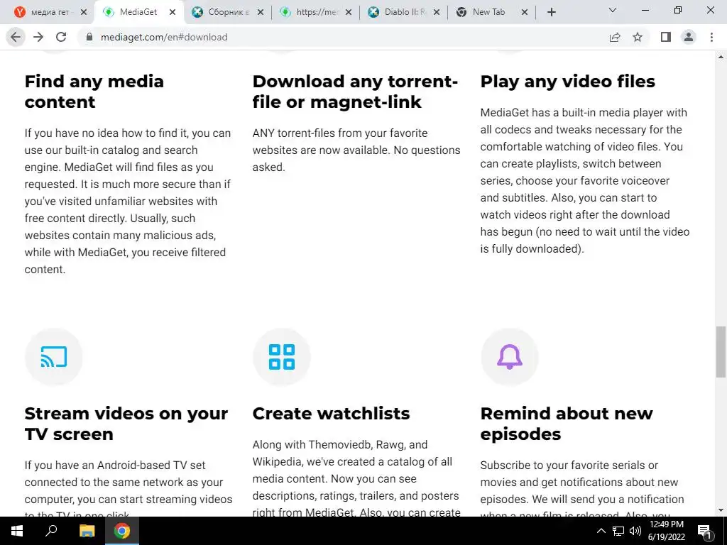This screenshot has height=545, width=727.
Task: Open the tab search chevron
Action: point(613,10)
